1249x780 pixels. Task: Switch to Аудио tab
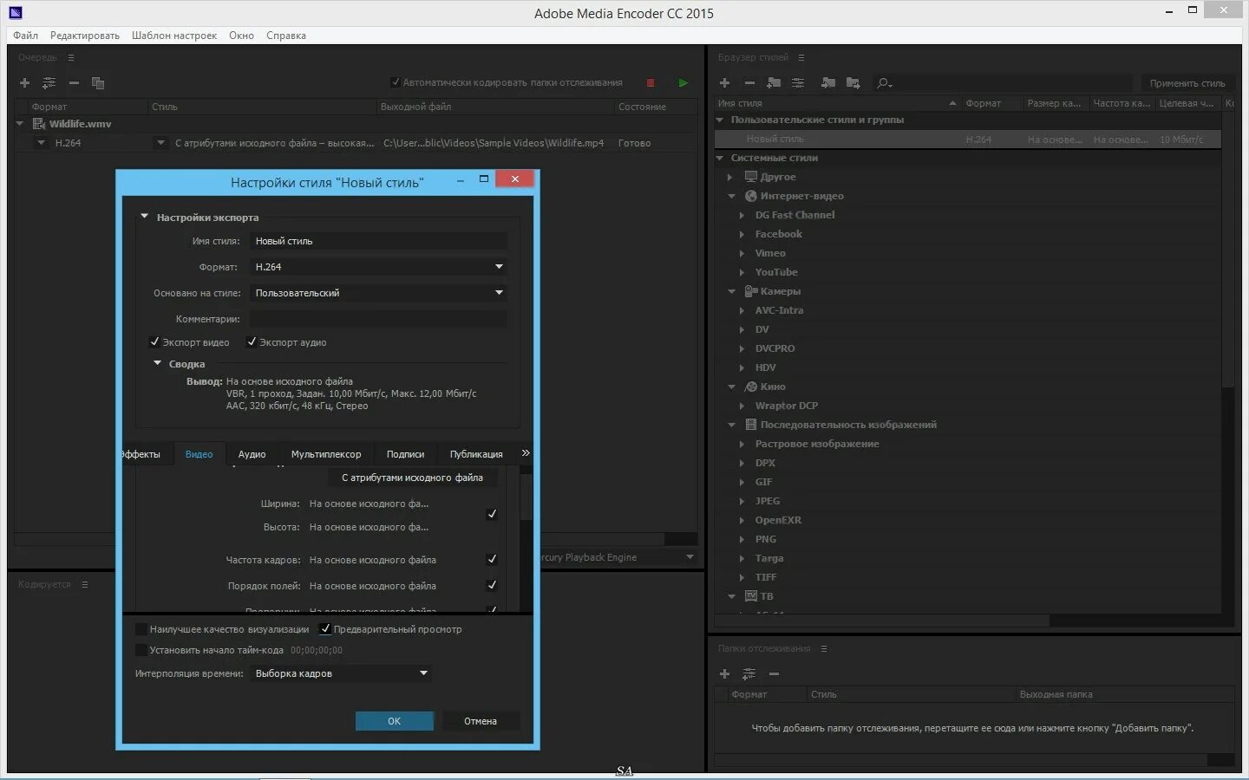[252, 454]
